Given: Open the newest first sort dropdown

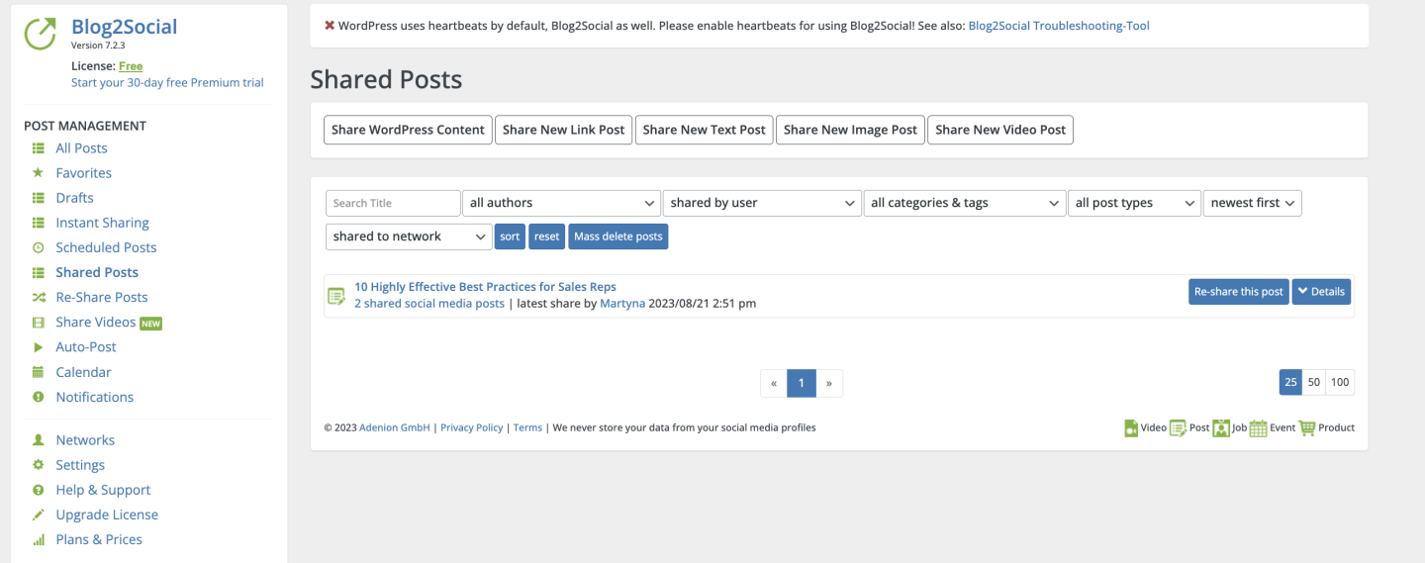Looking at the screenshot, I should (1252, 203).
